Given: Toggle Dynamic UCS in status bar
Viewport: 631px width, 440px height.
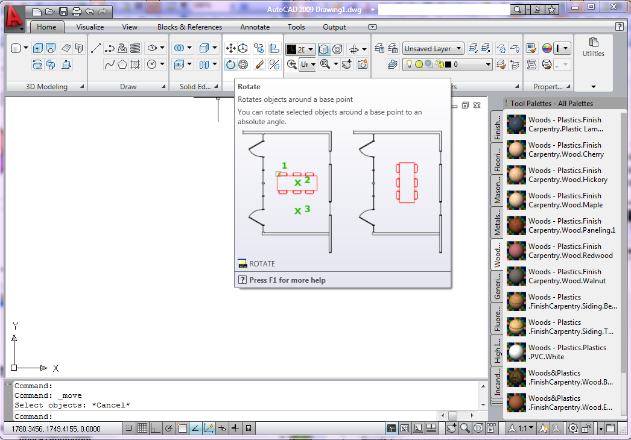Looking at the screenshot, I should 209,429.
